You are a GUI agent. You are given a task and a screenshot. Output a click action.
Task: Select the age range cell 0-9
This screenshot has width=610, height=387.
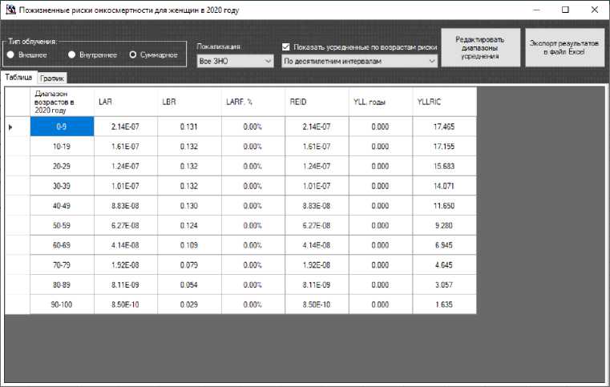[62, 127]
